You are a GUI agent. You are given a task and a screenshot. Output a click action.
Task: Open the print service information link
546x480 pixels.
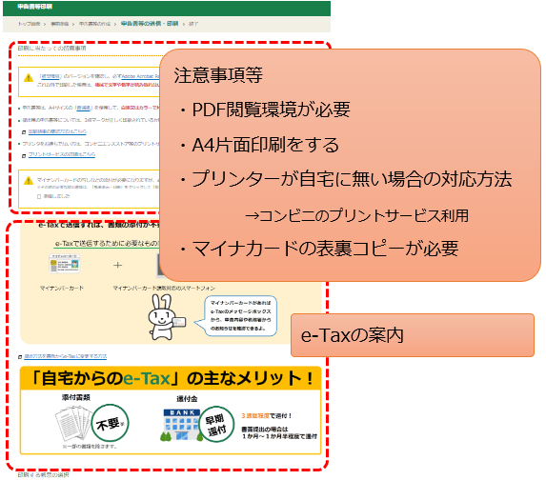(62, 154)
